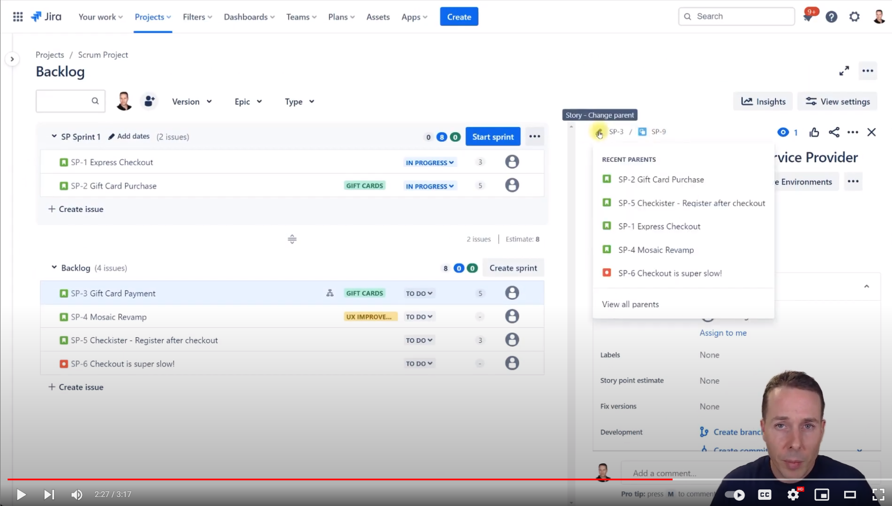The height and width of the screenshot is (506, 892).
Task: Open the backlog page more-options menu
Action: coord(867,71)
